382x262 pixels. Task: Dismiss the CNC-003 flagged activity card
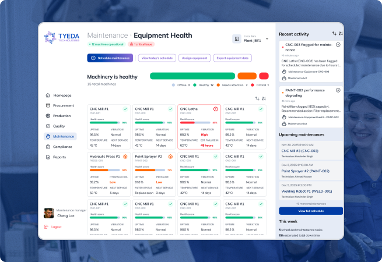(x=338, y=44)
